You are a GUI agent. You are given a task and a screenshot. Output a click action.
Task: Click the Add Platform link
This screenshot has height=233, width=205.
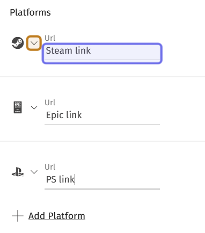57,216
